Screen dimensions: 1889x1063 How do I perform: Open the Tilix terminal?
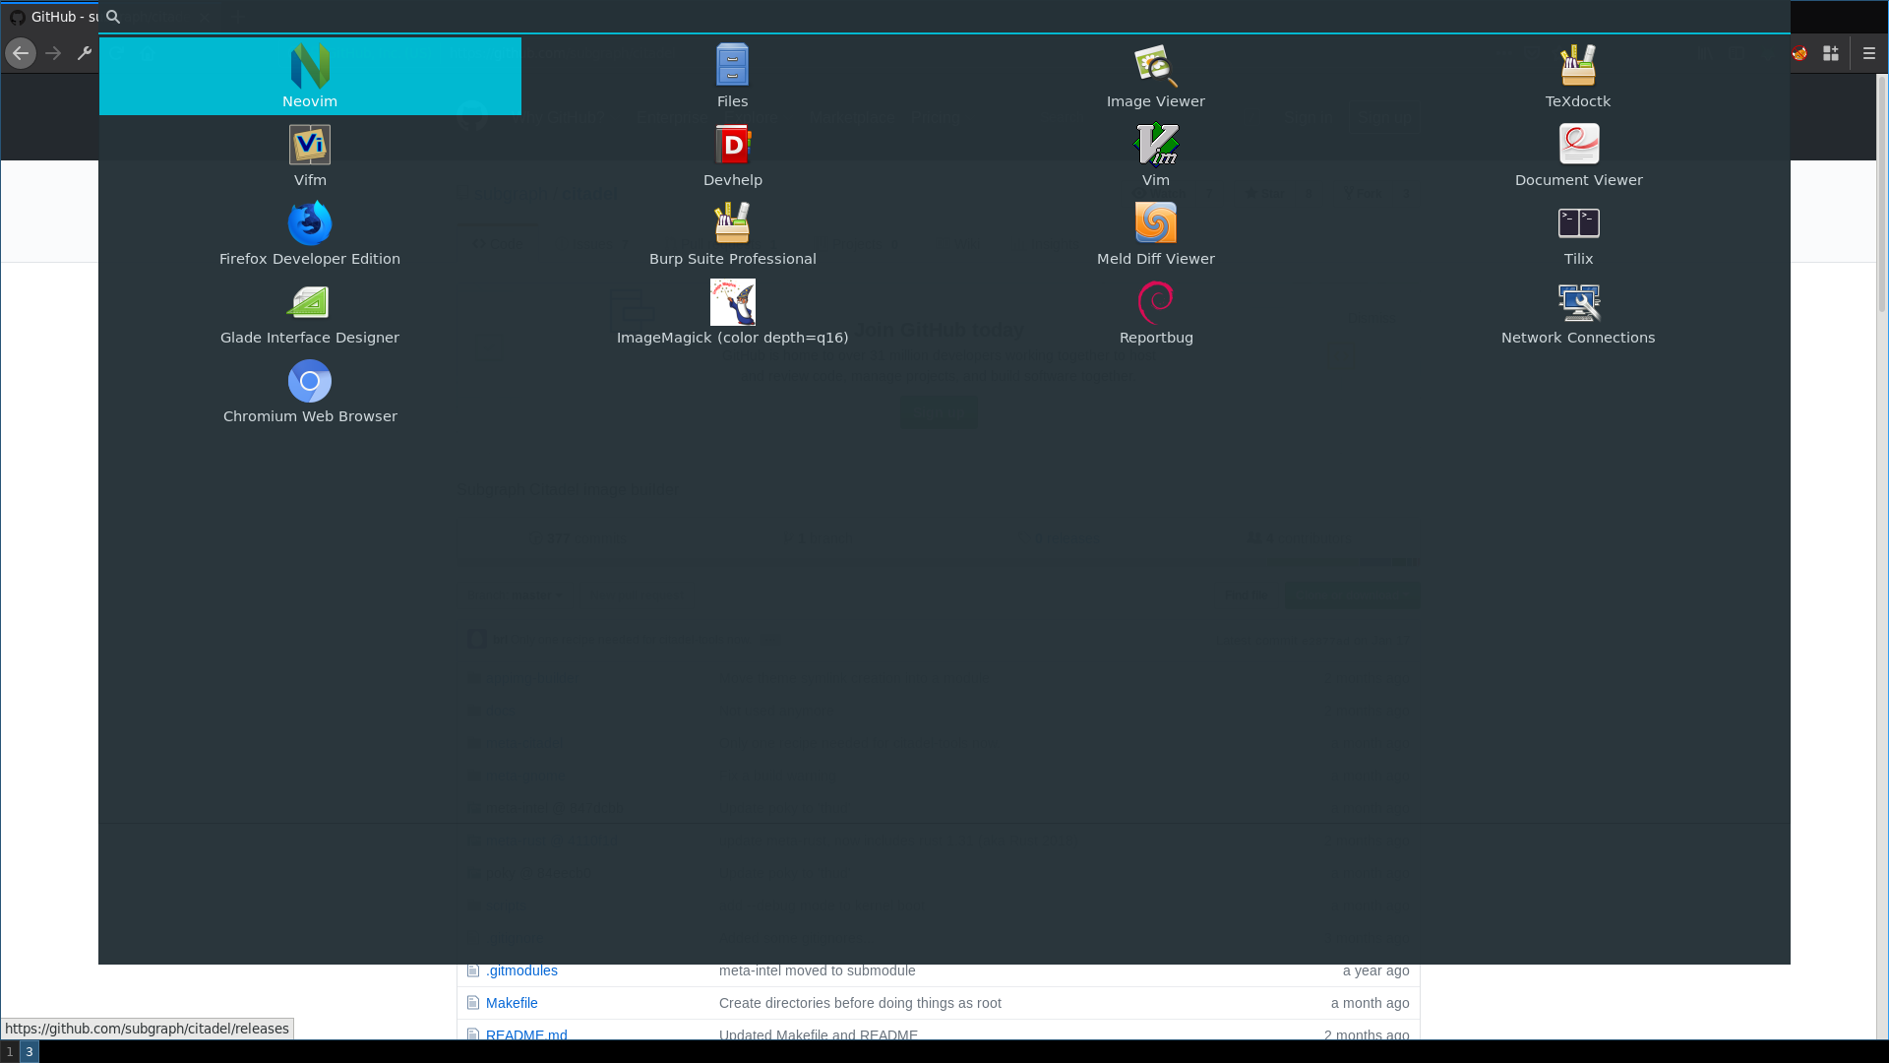click(1578, 233)
